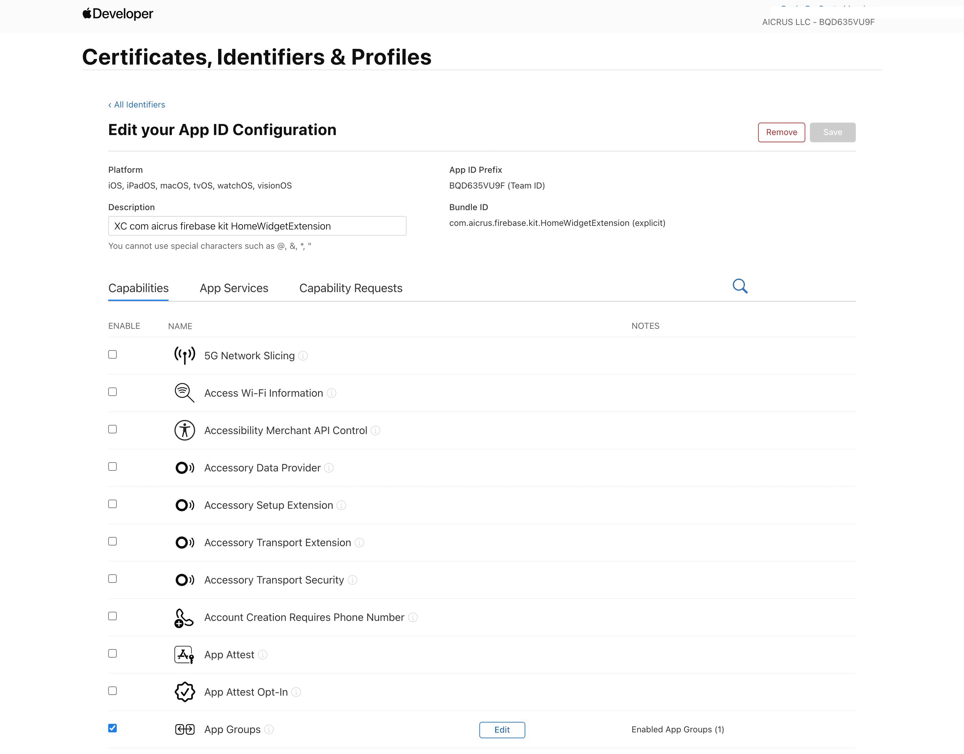964x754 pixels.
Task: Click the App Attest Opt-In badge icon
Action: [185, 692]
